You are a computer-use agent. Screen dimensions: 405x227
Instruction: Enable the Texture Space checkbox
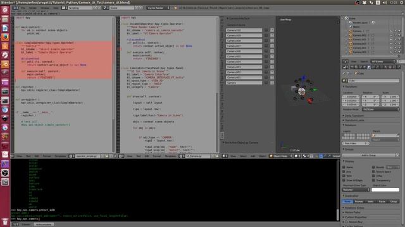click(373, 172)
